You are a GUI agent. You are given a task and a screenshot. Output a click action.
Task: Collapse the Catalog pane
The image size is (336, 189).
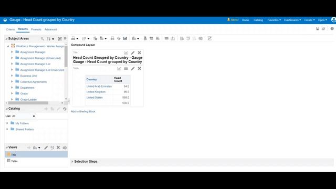tap(6, 109)
